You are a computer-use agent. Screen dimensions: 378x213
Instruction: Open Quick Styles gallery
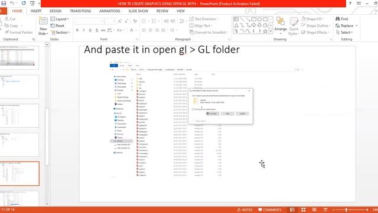[294, 26]
